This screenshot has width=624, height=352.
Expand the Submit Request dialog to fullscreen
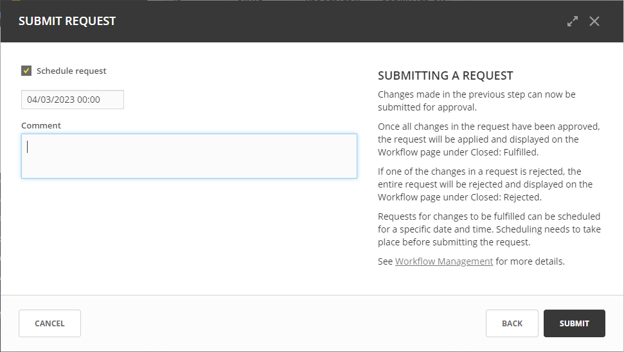pyautogui.click(x=573, y=21)
